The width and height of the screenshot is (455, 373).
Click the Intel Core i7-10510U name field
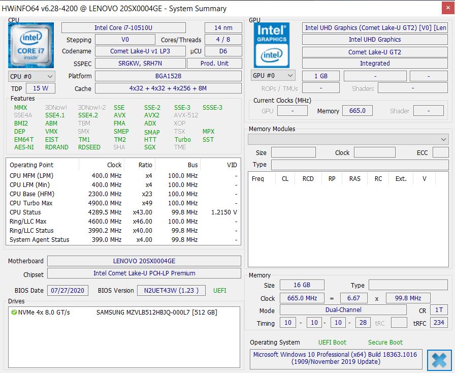[123, 28]
